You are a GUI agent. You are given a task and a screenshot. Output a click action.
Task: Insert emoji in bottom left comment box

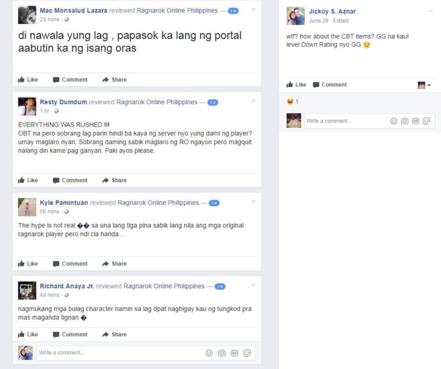tap(209, 353)
